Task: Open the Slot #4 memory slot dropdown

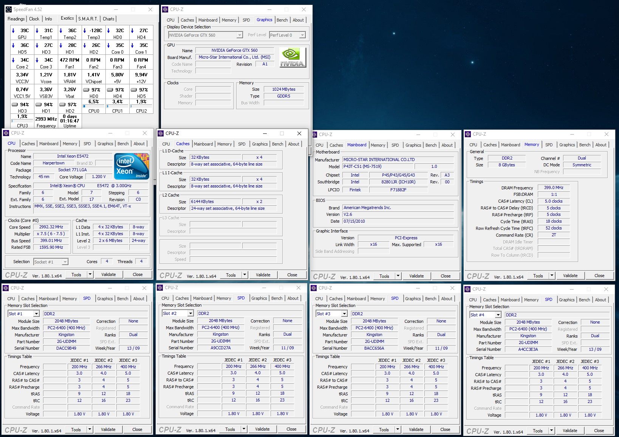Action: [x=498, y=315]
